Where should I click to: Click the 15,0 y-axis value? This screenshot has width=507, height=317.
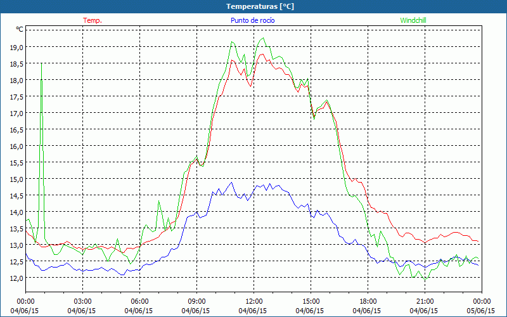(17, 179)
